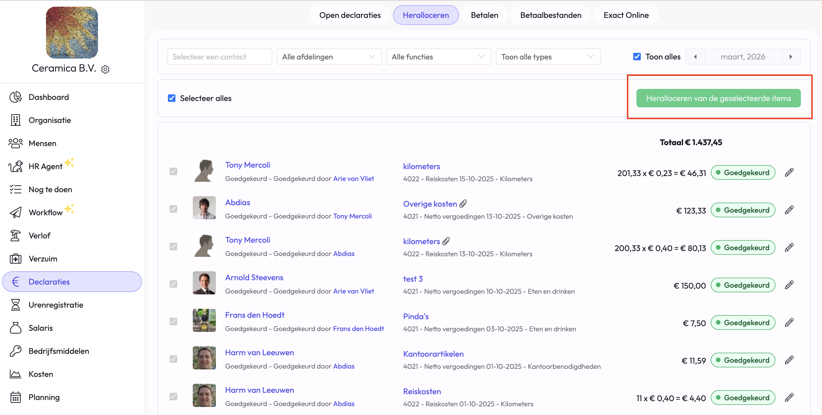
Task: Edit Abdias's Overige kosten with the pencil icon
Action: (x=789, y=210)
